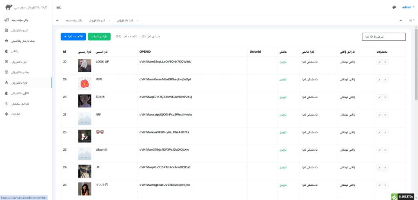Click the camel logo in the sidebar
This screenshot has height=200, width=418.
[x=9, y=7]
